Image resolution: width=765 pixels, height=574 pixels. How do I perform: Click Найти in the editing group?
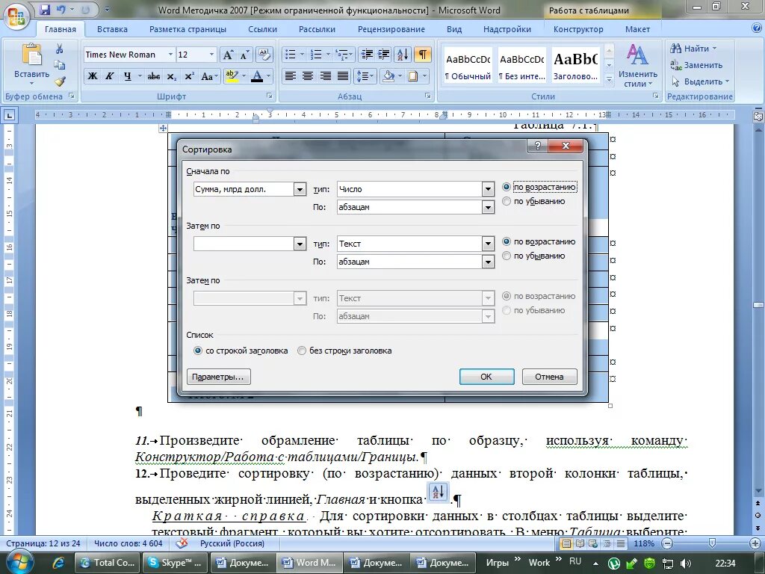tap(693, 49)
